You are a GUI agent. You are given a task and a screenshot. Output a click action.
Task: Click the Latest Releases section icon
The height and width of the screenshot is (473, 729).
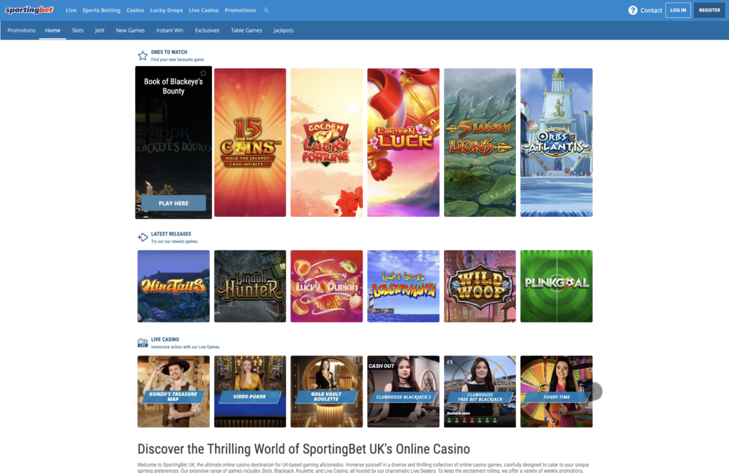142,237
